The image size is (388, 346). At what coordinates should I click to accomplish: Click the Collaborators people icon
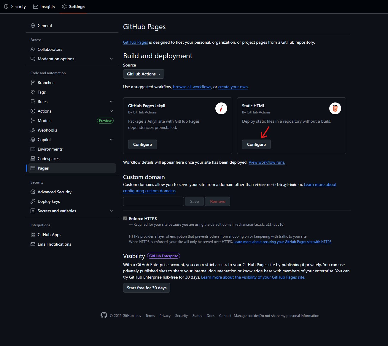click(x=33, y=49)
